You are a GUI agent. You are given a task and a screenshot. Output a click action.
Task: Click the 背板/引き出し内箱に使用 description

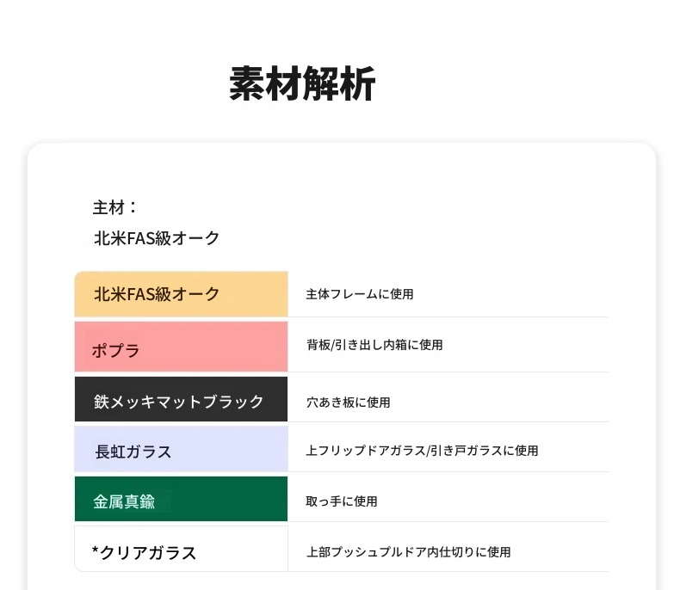pos(374,345)
